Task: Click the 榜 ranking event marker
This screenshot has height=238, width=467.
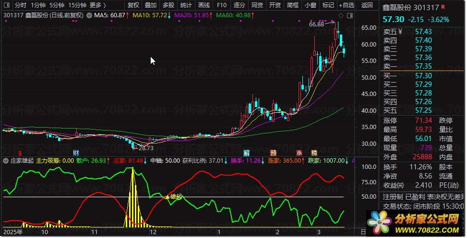Action: [314, 153]
